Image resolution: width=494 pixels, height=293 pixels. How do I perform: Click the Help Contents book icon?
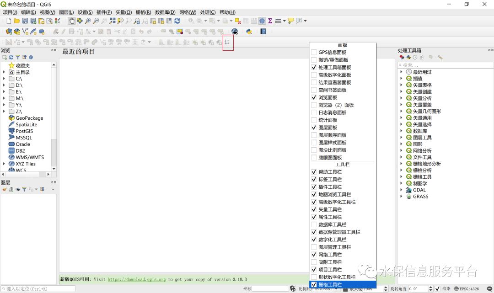(x=263, y=32)
